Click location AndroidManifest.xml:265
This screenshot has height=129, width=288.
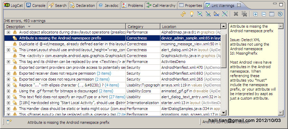click(x=182, y=79)
